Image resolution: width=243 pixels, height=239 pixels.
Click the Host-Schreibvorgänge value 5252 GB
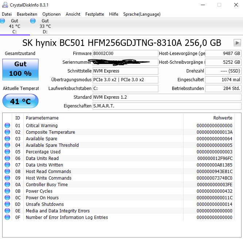(x=223, y=62)
